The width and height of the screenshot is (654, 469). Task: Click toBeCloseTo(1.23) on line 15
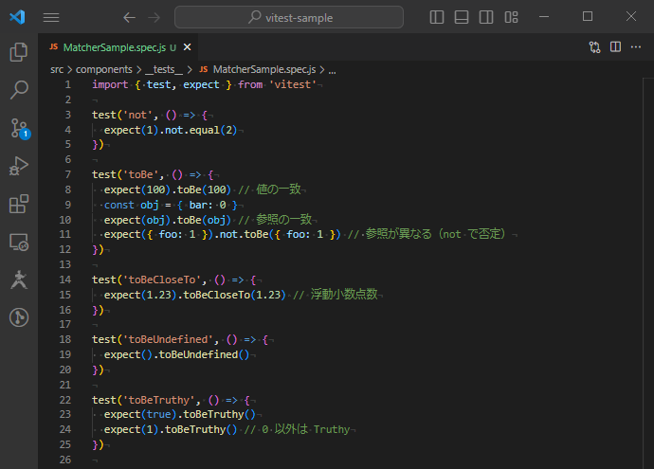coord(234,295)
